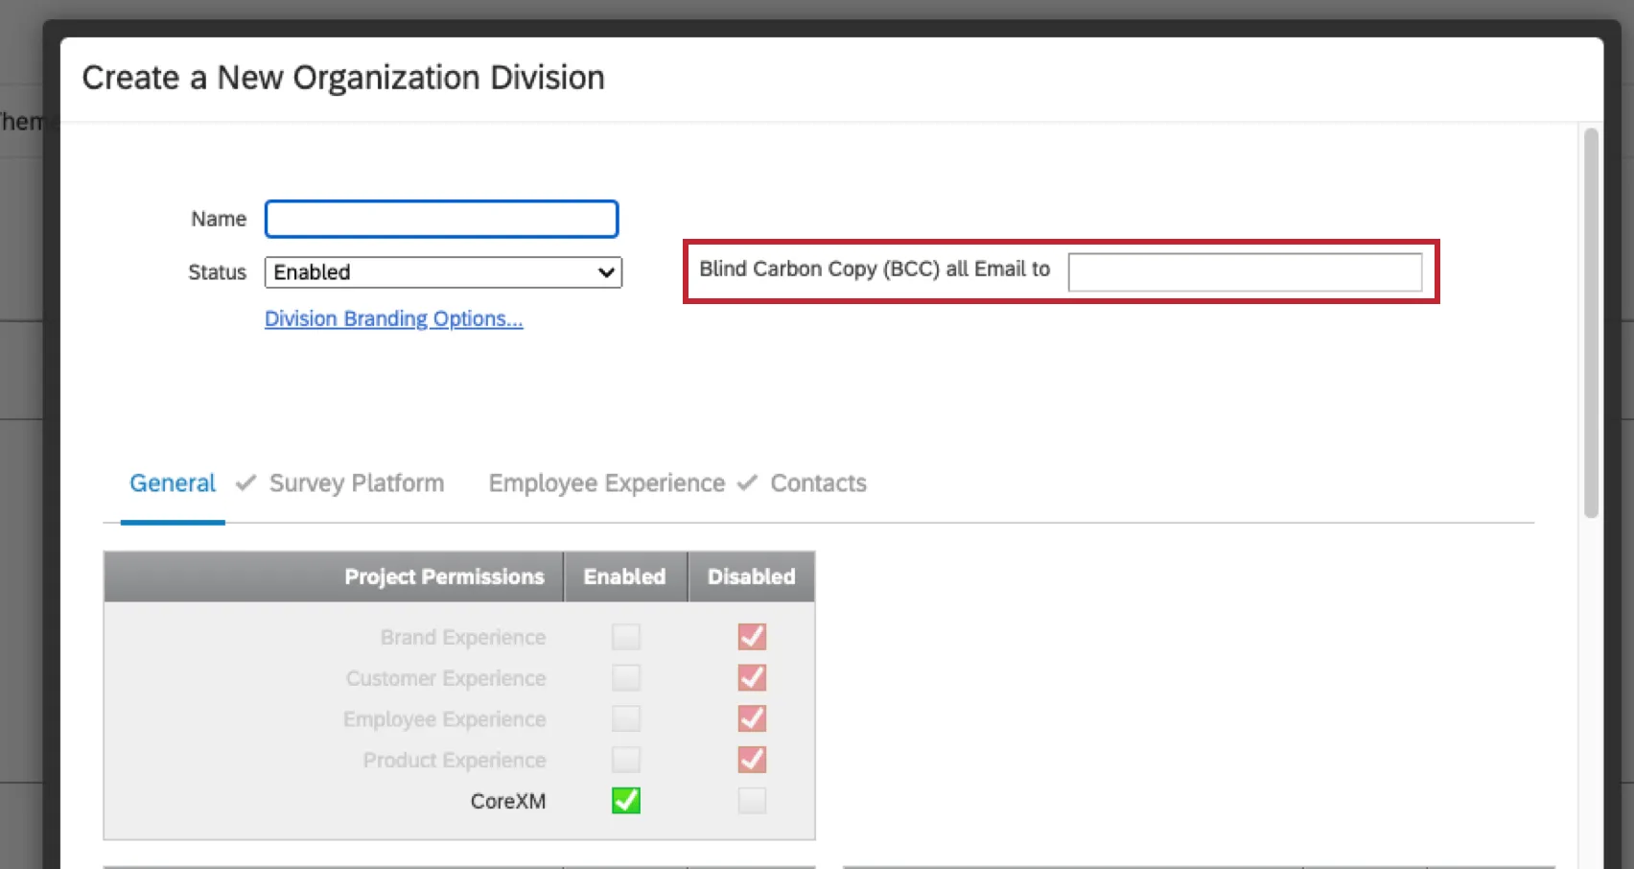
Task: Open the Employee Experience tab
Action: click(x=606, y=482)
